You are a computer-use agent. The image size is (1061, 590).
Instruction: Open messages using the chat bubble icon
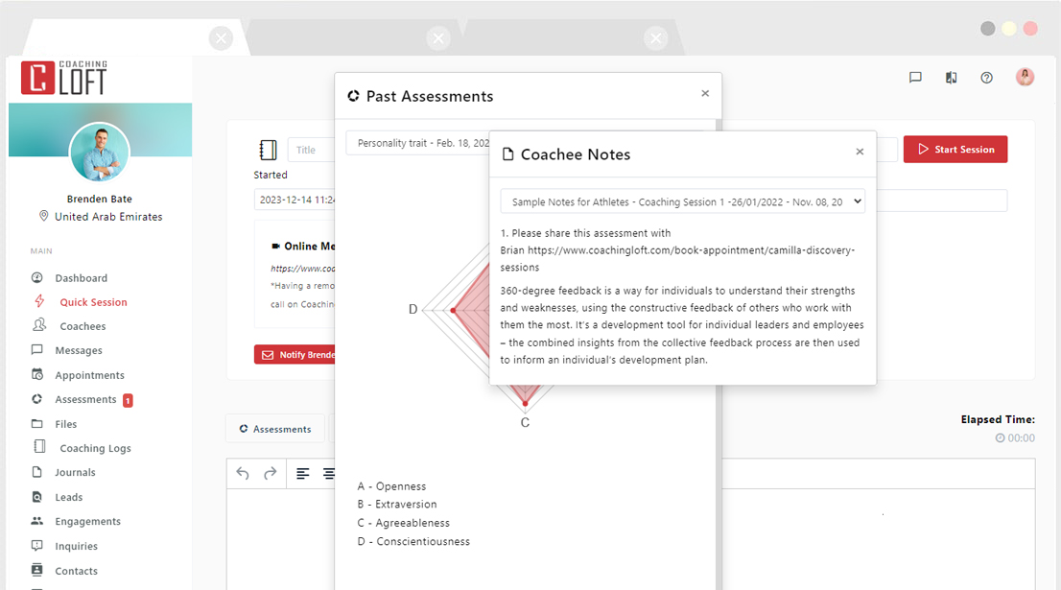point(915,77)
